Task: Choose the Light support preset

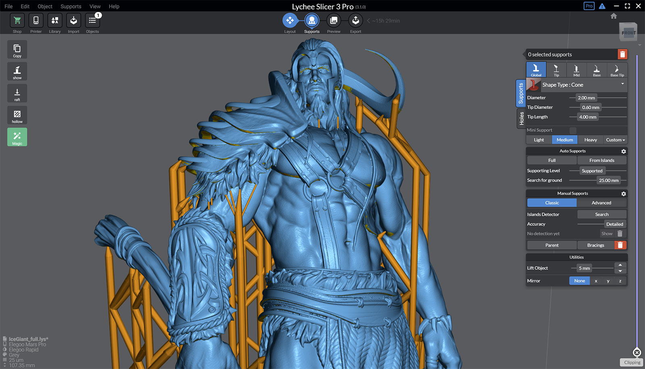Action: tap(539, 140)
